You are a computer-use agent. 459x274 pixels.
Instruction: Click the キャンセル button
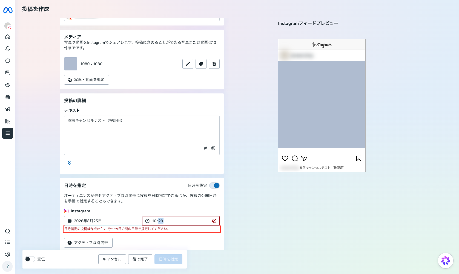[112, 259]
